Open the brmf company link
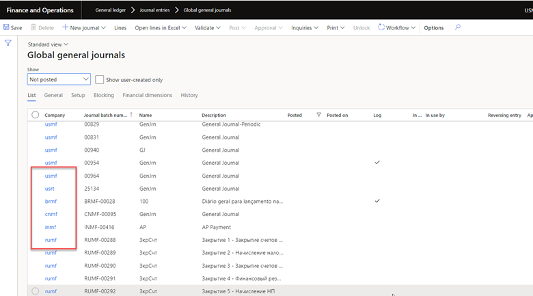 pyautogui.click(x=51, y=202)
